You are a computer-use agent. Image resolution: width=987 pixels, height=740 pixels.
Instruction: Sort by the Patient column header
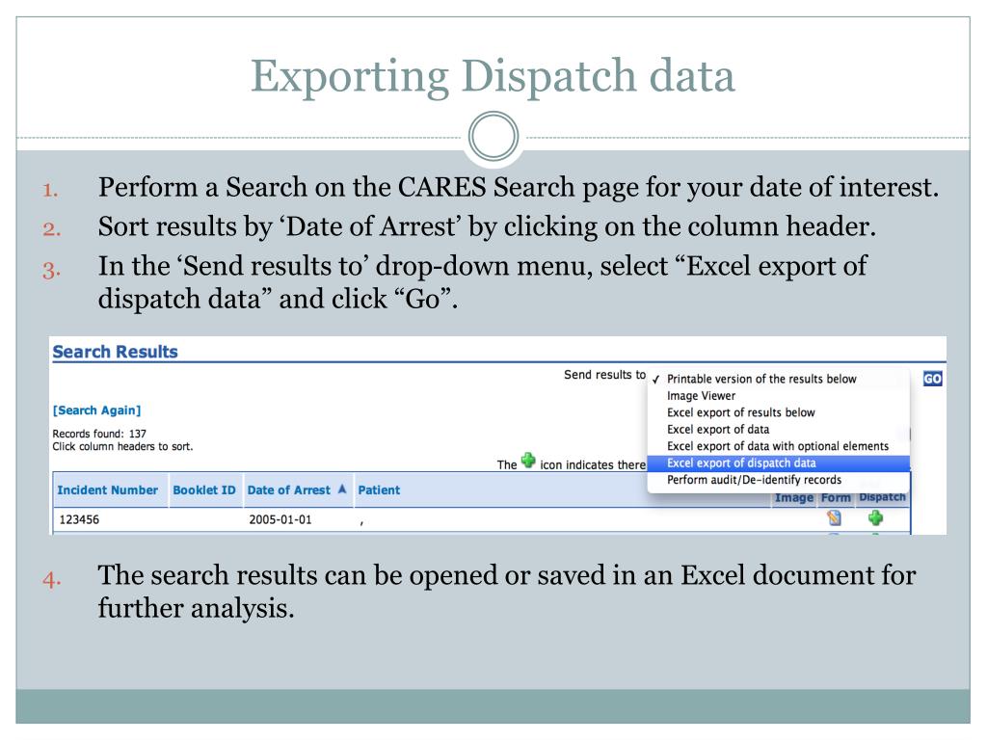[379, 490]
